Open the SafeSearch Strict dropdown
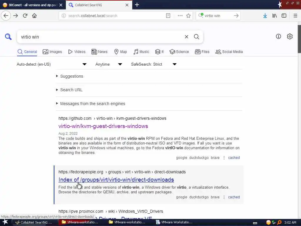This screenshot has height=226, width=301. (x=153, y=64)
